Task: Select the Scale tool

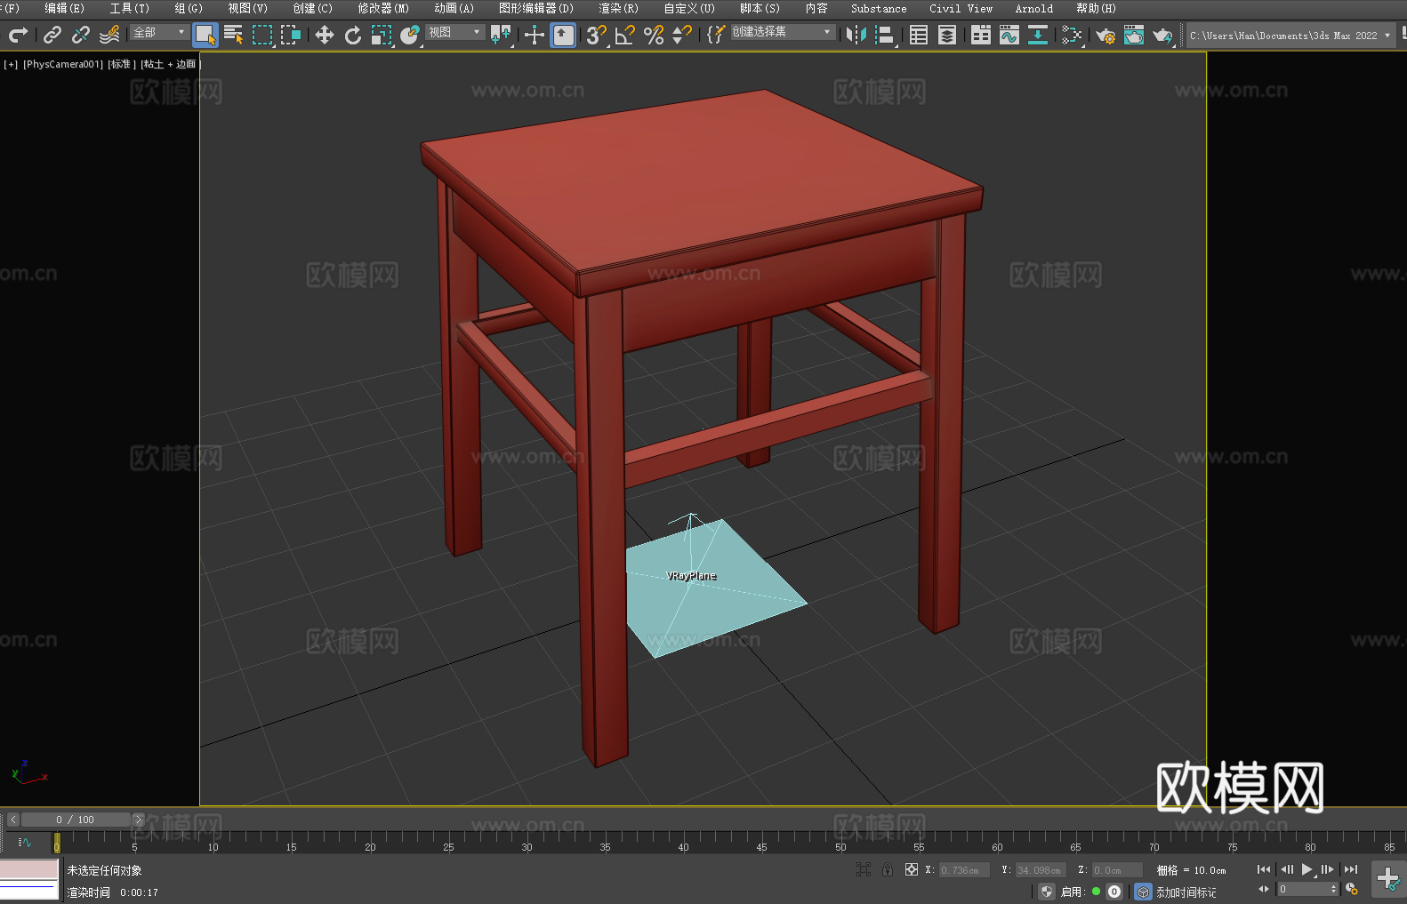Action: tap(382, 35)
